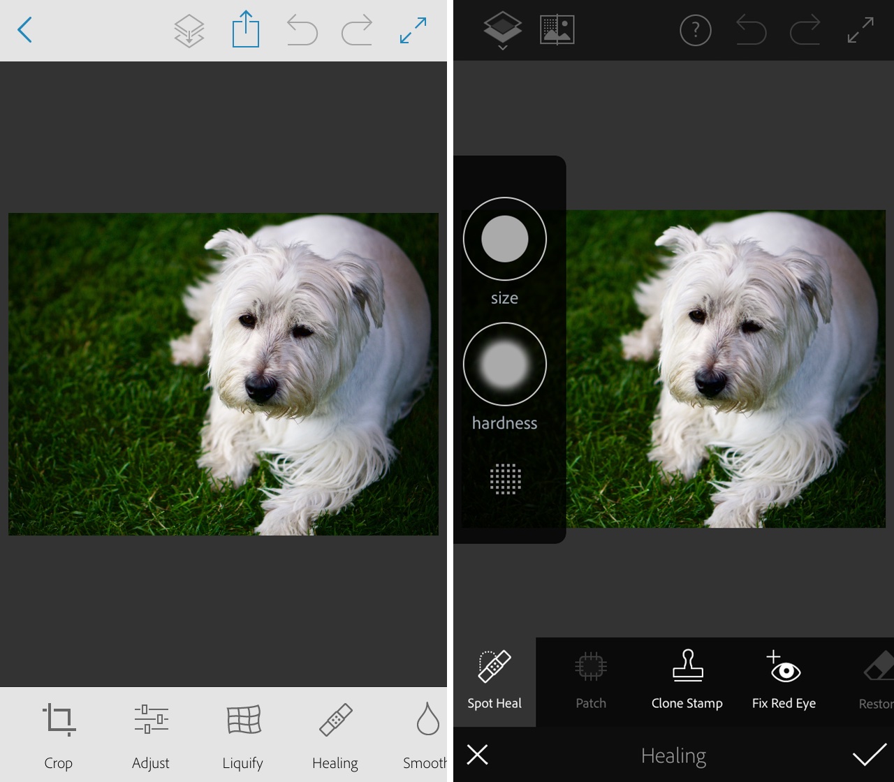The width and height of the screenshot is (894, 782).
Task: Open the brush opacity control
Action: pos(505,480)
